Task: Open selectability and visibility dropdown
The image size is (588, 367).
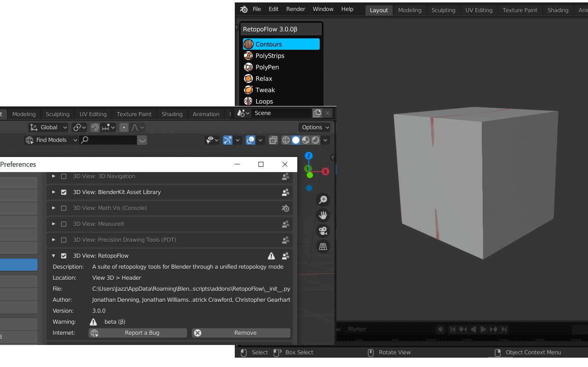Action: point(212,140)
